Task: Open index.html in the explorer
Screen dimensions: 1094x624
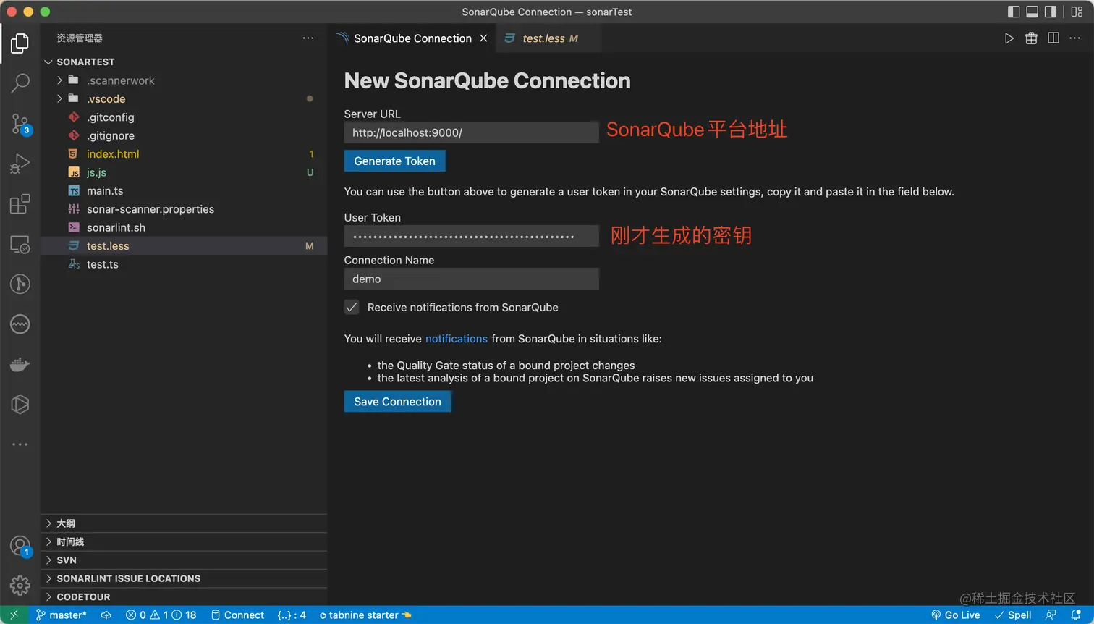Action: 184,154
